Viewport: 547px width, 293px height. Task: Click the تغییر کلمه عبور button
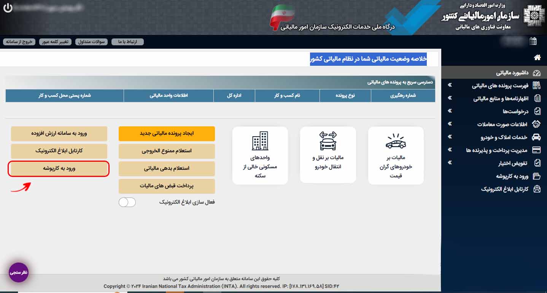[55, 41]
